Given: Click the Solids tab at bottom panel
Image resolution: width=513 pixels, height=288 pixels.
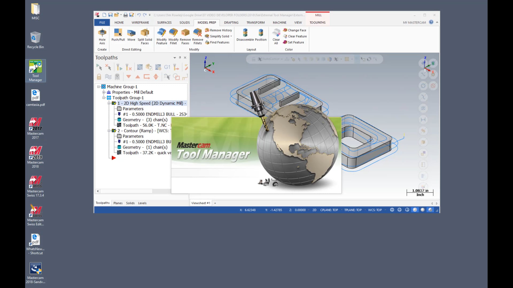Looking at the screenshot, I should [130, 203].
